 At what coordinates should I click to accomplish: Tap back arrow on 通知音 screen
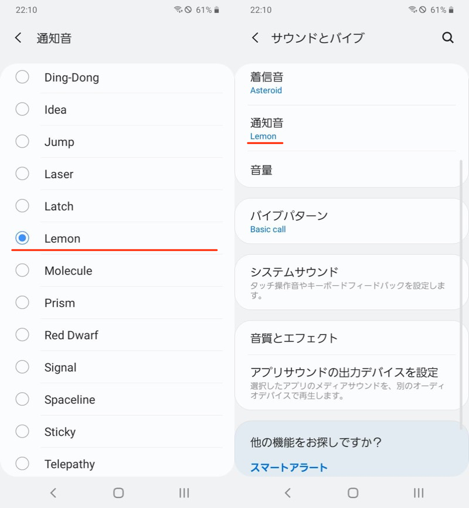coord(18,38)
